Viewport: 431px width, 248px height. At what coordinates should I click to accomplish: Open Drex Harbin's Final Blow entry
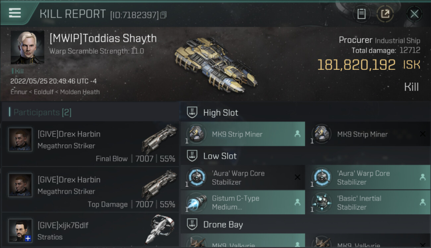[90, 144]
